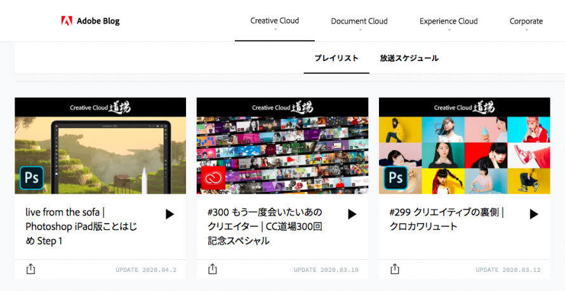Click the UPDATE 2020.03.19 date text

click(x=326, y=270)
